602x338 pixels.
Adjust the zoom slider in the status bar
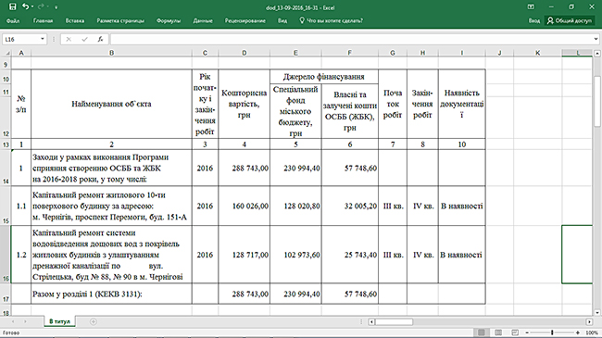click(552, 332)
